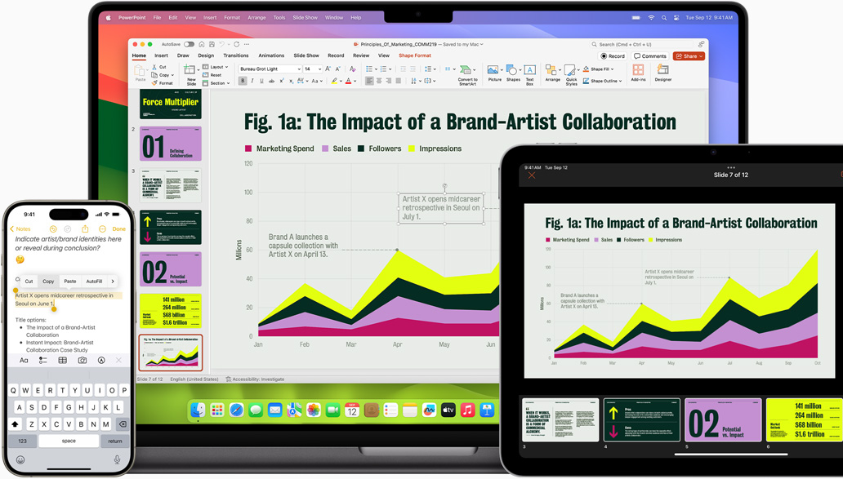Pick a font color from the swatch
This screenshot has height=479, width=843.
click(349, 81)
